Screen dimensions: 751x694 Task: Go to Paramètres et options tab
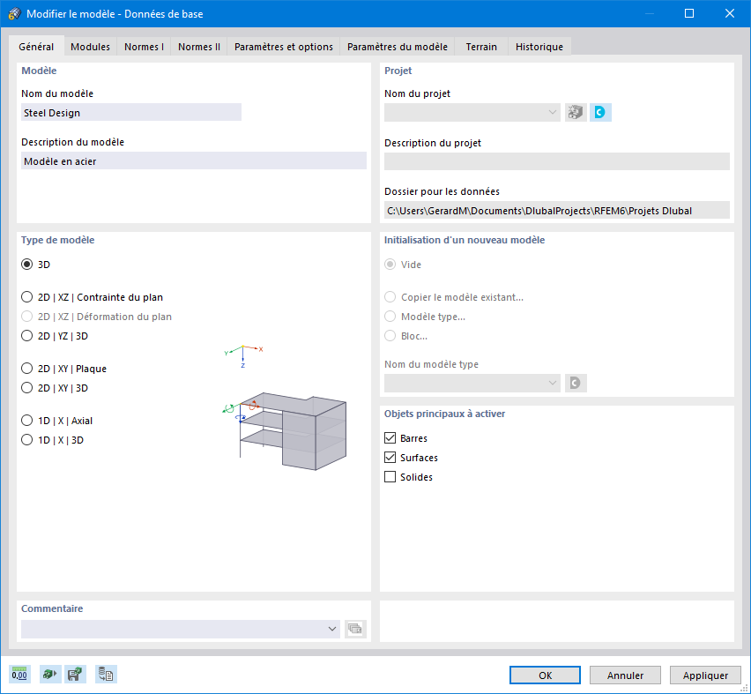pos(284,47)
